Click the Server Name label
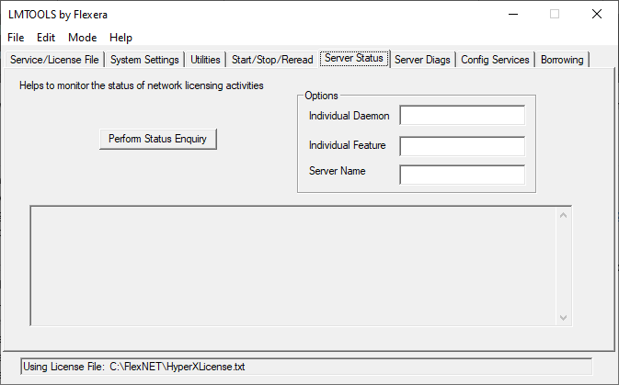The image size is (619, 385). click(x=338, y=171)
